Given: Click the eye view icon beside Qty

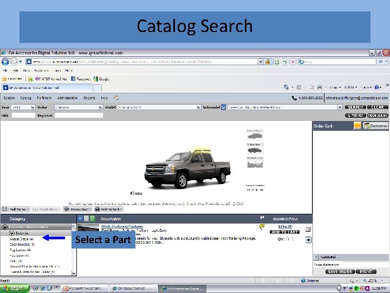Looking at the screenshot, I should pyautogui.click(x=308, y=240).
